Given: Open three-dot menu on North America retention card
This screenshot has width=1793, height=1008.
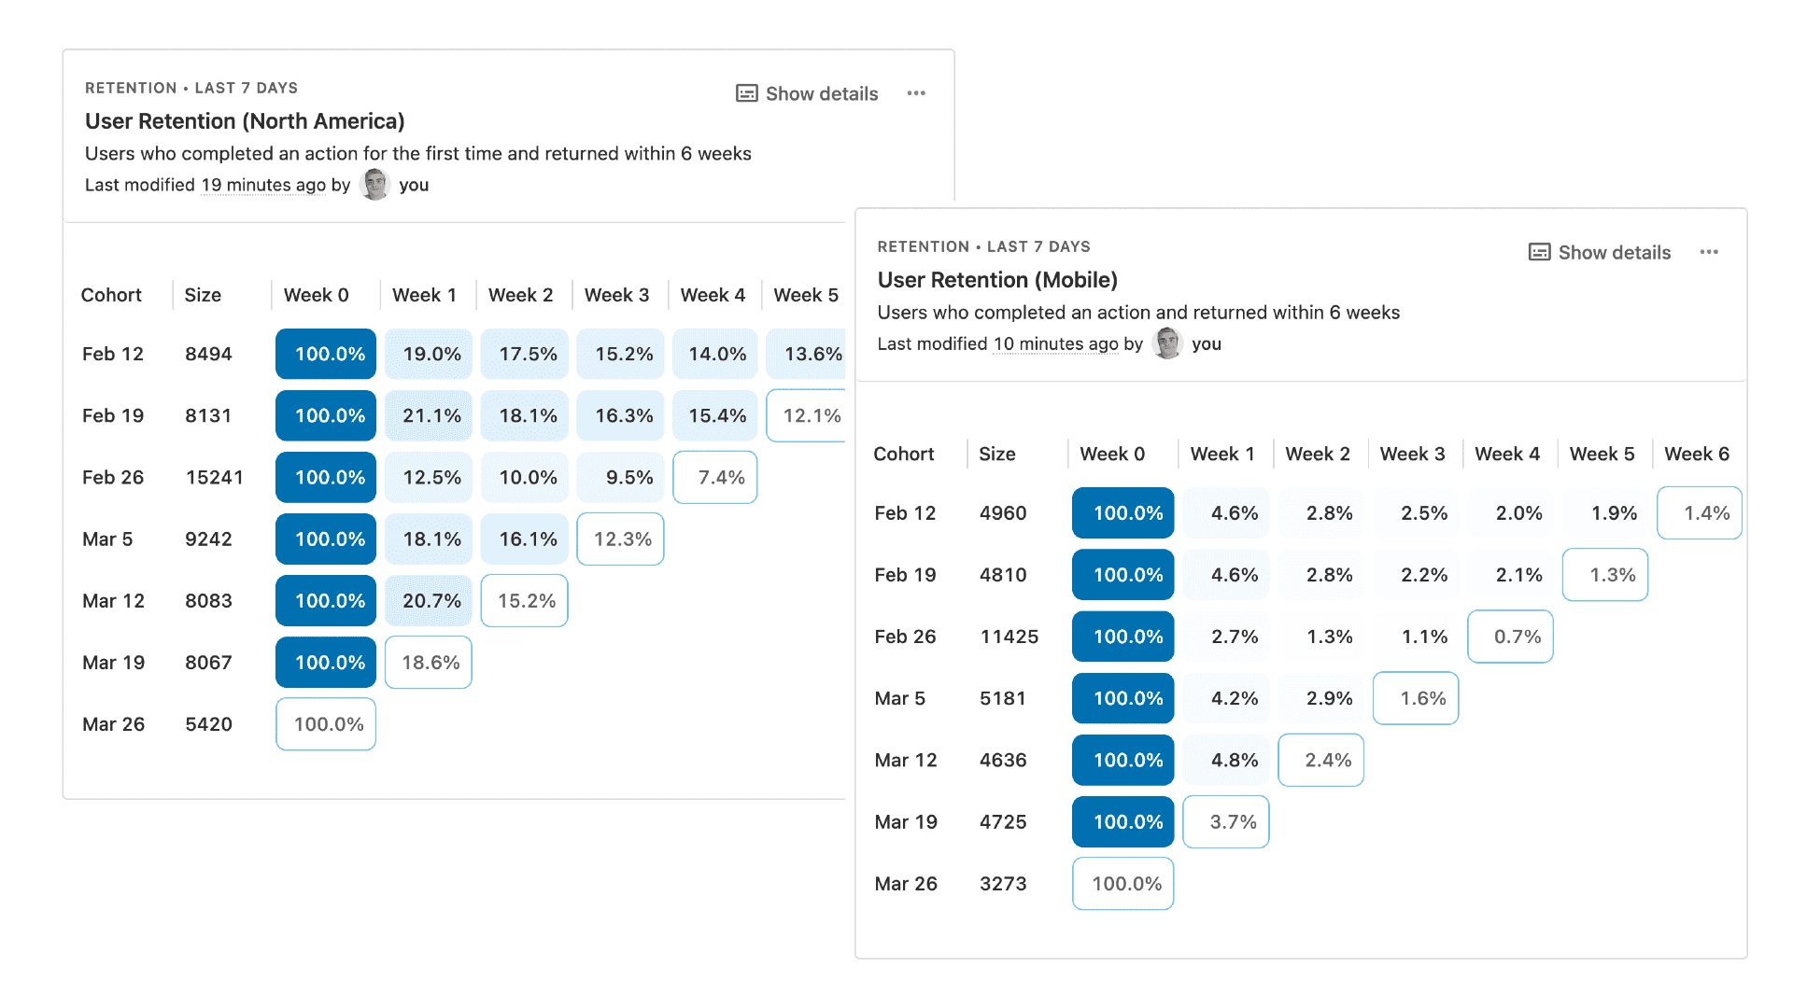Looking at the screenshot, I should point(916,93).
